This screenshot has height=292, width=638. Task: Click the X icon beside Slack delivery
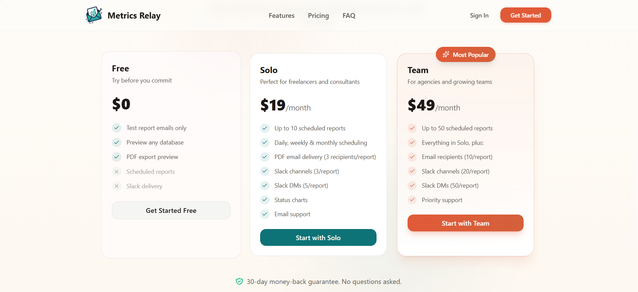click(x=116, y=186)
